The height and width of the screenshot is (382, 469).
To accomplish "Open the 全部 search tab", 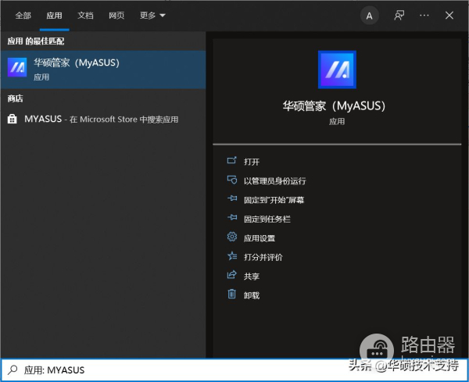I will [23, 16].
